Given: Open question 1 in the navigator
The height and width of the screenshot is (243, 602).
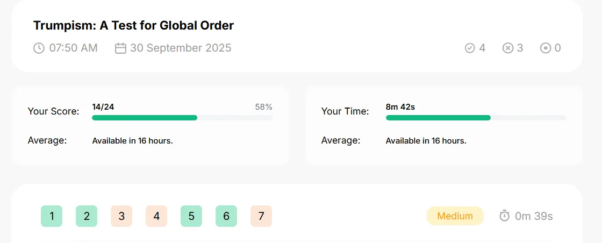Looking at the screenshot, I should click(x=52, y=216).
